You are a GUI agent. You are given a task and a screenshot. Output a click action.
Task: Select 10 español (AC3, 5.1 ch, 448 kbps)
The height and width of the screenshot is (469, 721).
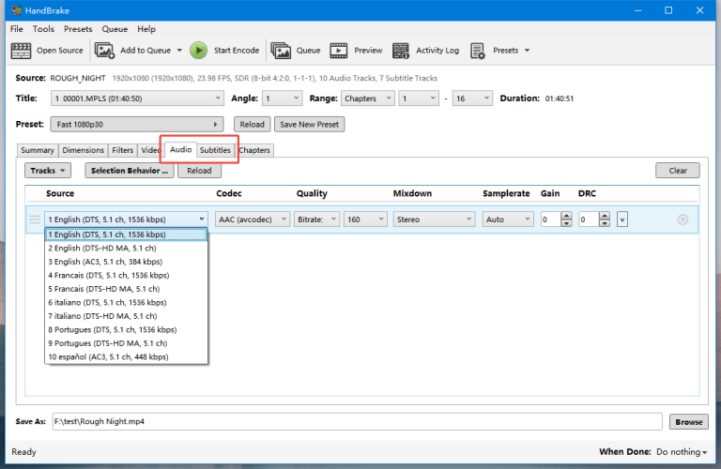126,357
